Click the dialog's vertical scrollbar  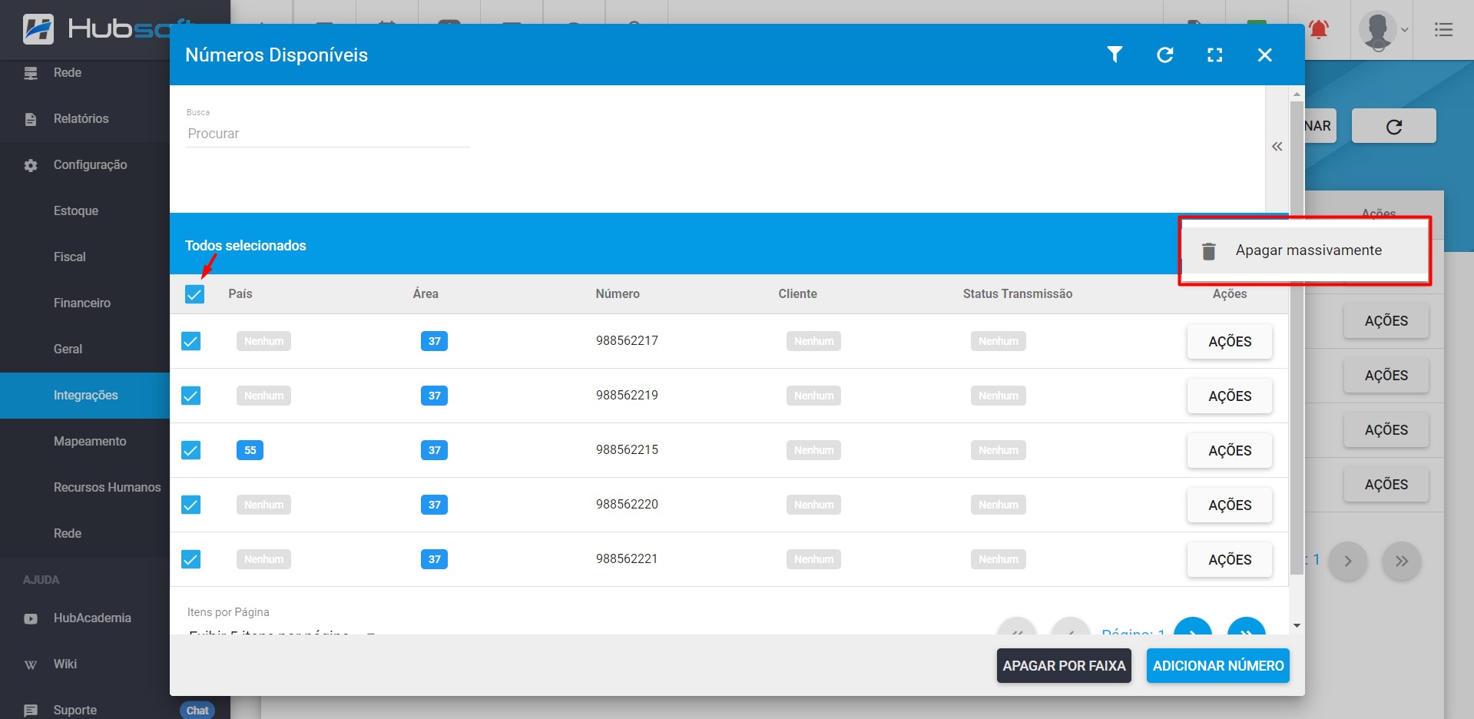pyautogui.click(x=1297, y=346)
